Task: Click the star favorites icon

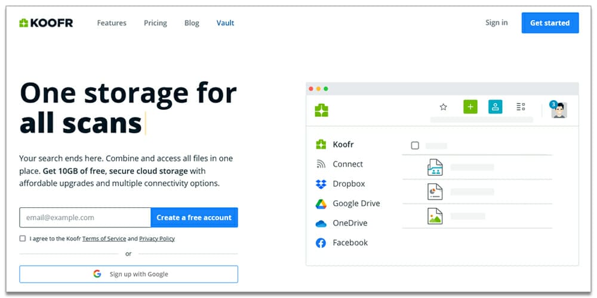Action: click(443, 107)
